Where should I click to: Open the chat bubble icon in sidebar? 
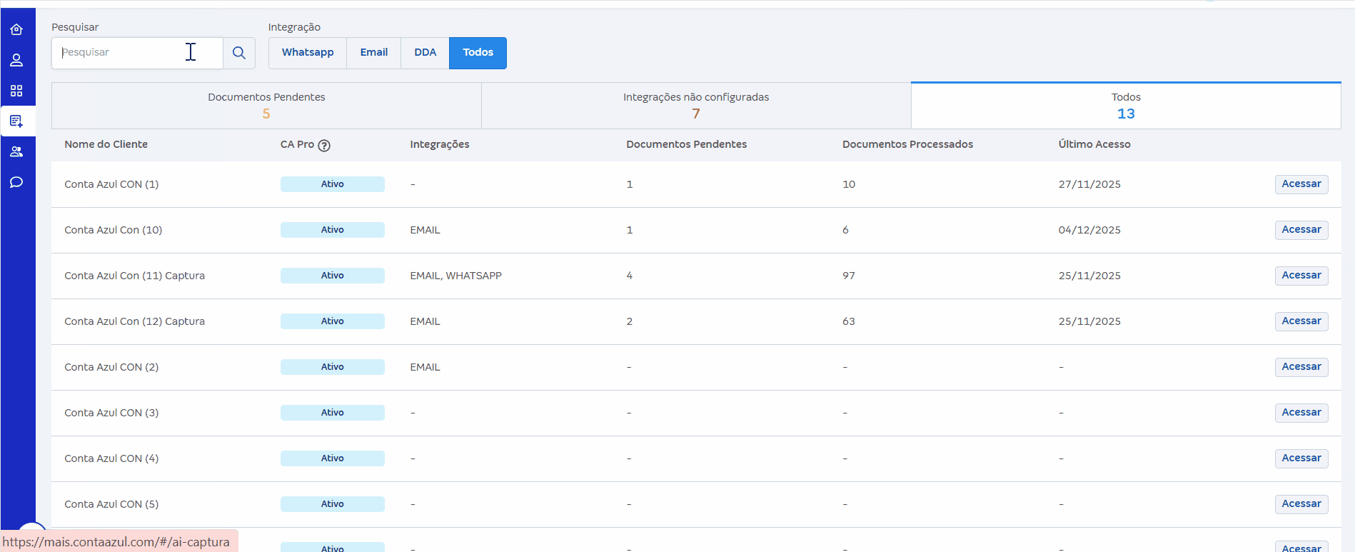16,182
